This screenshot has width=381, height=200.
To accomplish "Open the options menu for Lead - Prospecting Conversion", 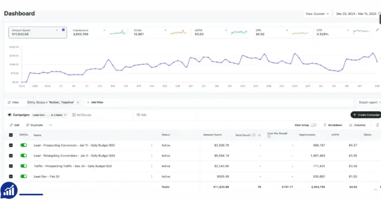I will [152, 145].
